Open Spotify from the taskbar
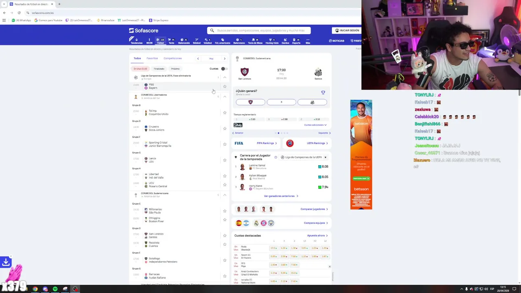Viewport: 521px width, 293px height. pos(55,289)
